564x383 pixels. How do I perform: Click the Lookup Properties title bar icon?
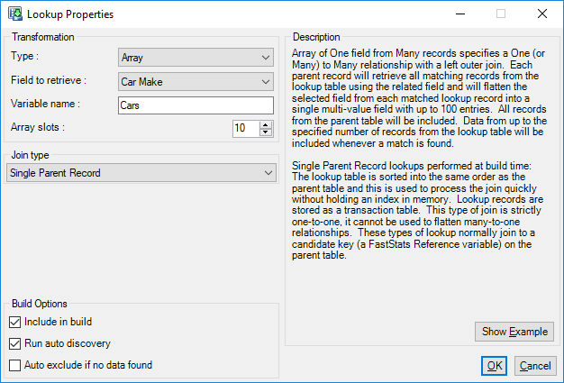pos(15,14)
